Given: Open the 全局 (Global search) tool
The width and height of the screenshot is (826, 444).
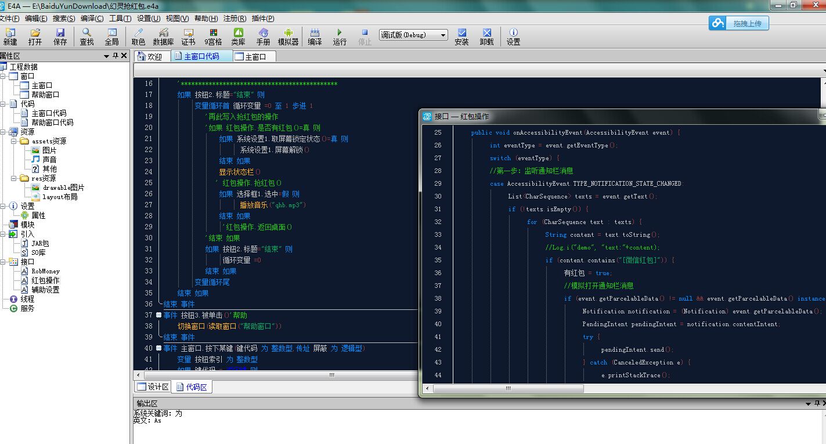Looking at the screenshot, I should tap(112, 37).
